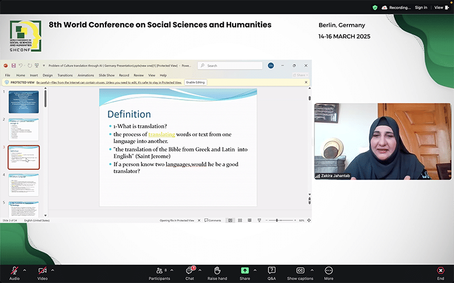Click the Sign in link
This screenshot has width=454, height=283.
click(x=421, y=7)
